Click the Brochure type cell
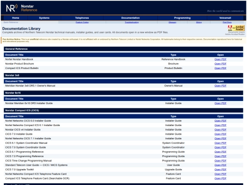This screenshot has width=247, height=185. pyautogui.click(x=173, y=63)
